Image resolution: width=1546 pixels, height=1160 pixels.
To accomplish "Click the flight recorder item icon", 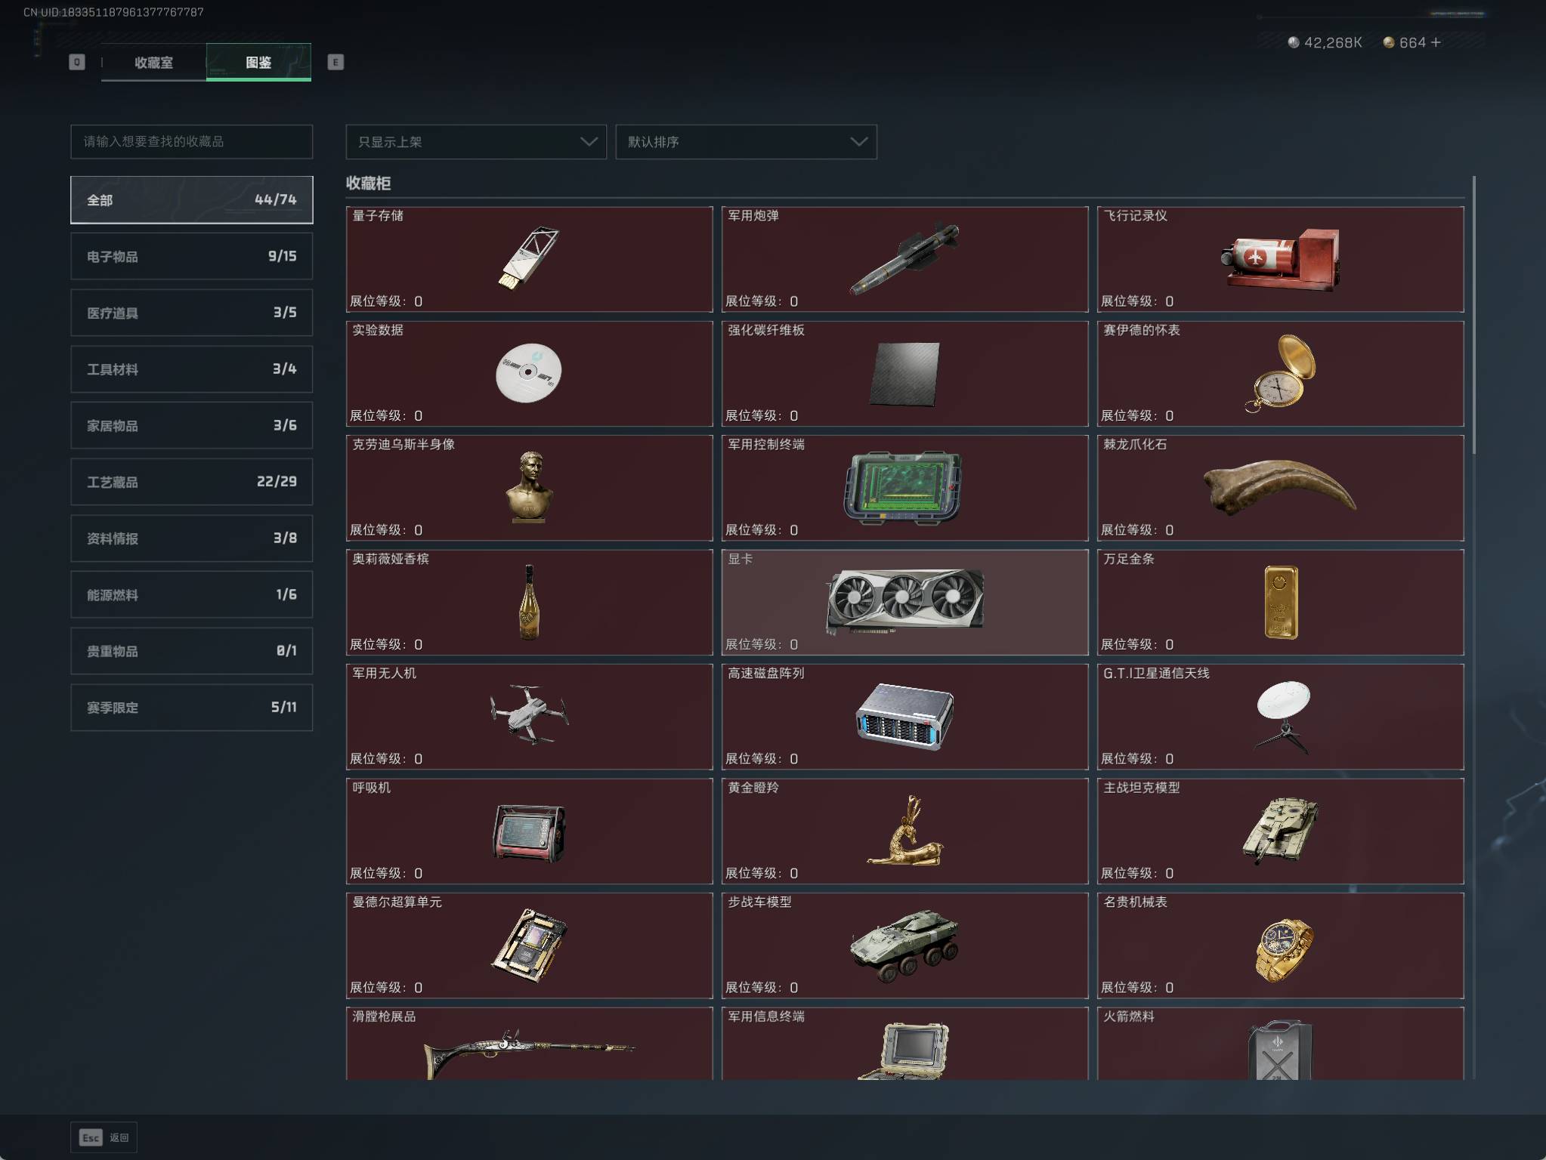I will (1281, 259).
